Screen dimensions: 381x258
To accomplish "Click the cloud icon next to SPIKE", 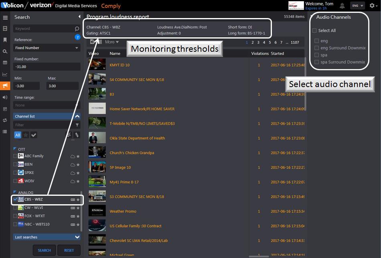I will tap(73, 173).
